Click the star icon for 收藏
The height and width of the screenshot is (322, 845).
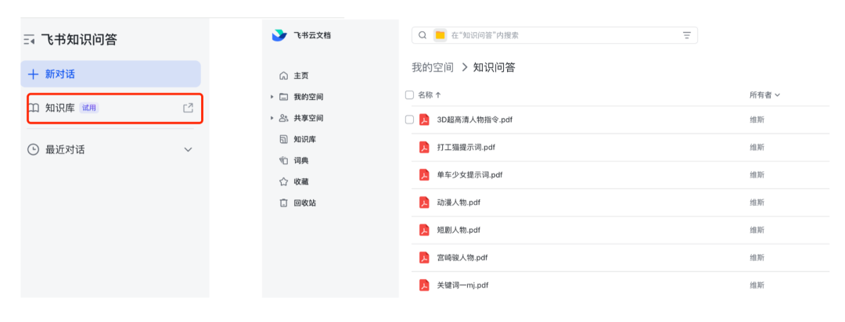(x=283, y=182)
